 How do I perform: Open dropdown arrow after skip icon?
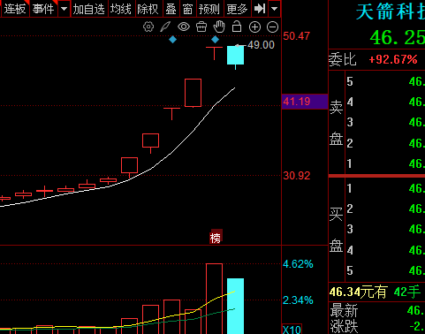click(274, 9)
